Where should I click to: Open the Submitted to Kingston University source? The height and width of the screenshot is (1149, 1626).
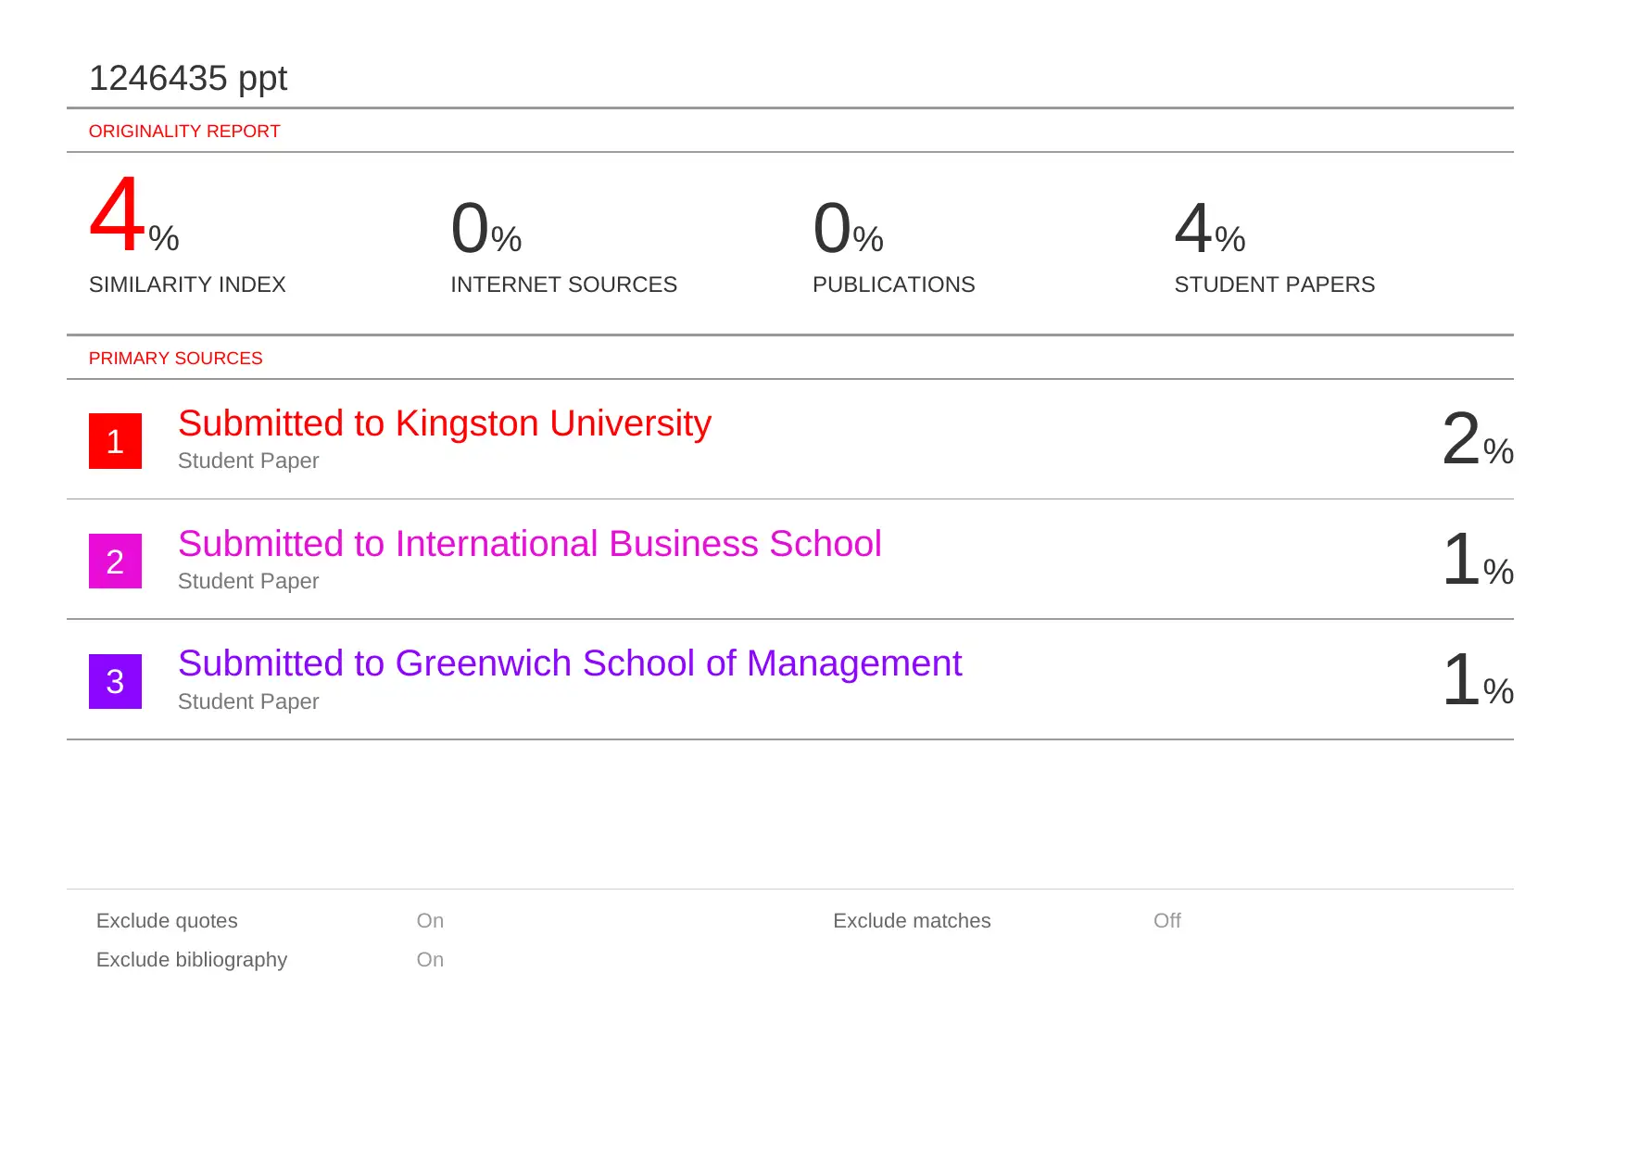click(445, 423)
